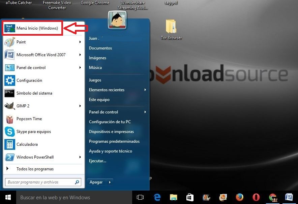Expand right-column Panel de control arrow
Viewport: 298px width, 204px height.
(145, 112)
